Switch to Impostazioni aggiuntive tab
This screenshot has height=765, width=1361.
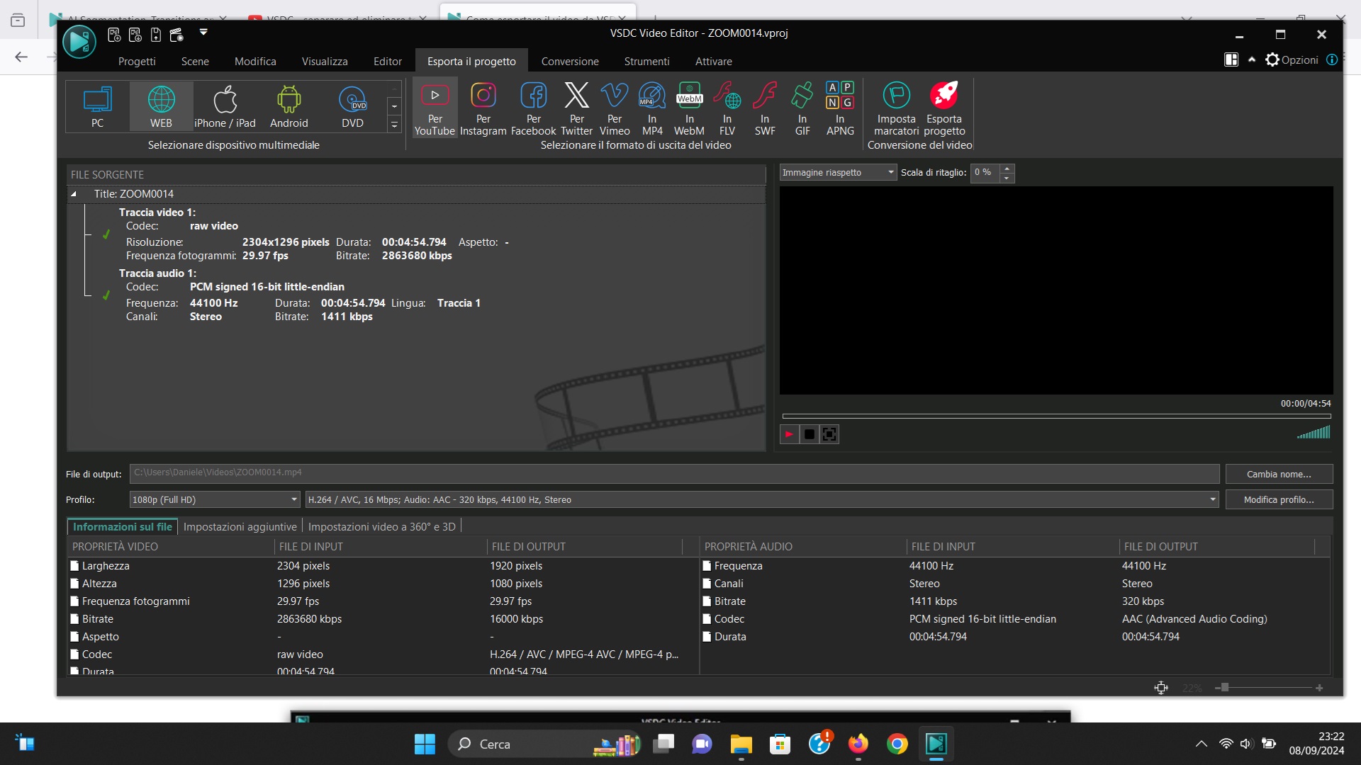click(240, 527)
